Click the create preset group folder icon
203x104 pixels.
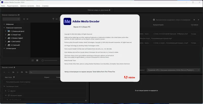(13, 72)
